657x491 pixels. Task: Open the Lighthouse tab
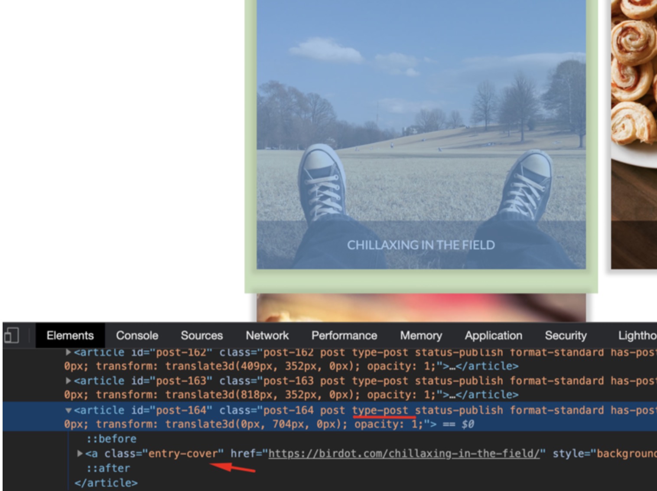click(637, 335)
